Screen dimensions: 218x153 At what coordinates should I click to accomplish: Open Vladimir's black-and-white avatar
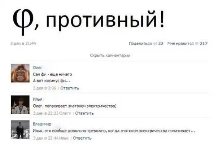tap(20, 130)
